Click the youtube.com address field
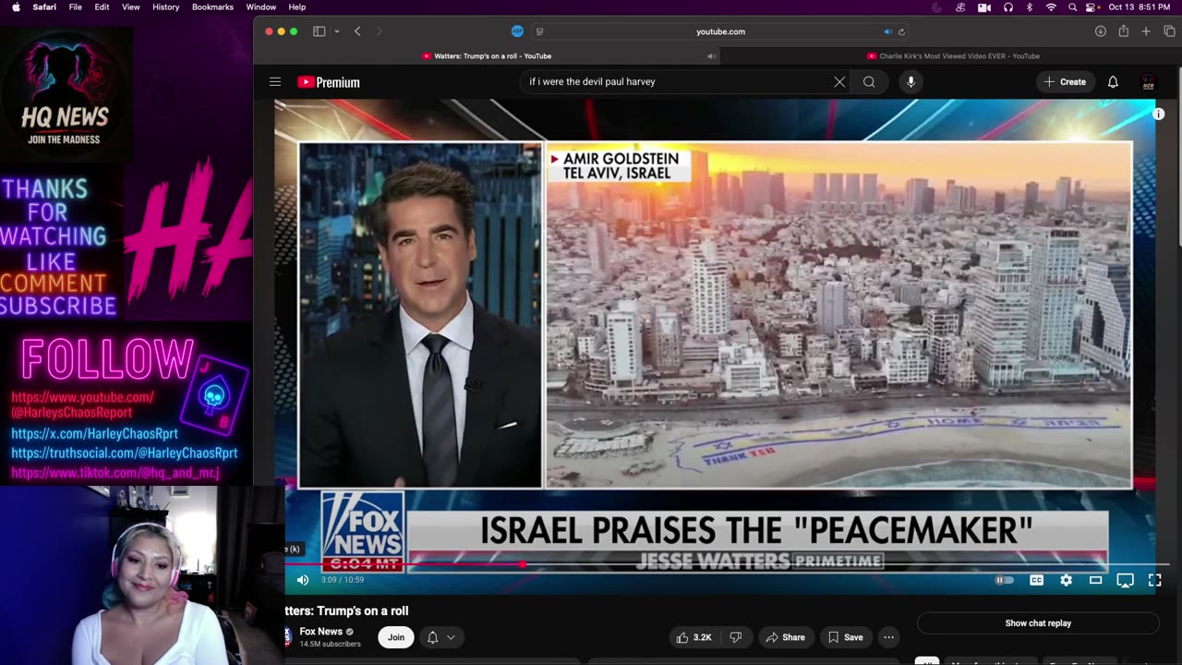Image resolution: width=1182 pixels, height=665 pixels. [x=720, y=31]
